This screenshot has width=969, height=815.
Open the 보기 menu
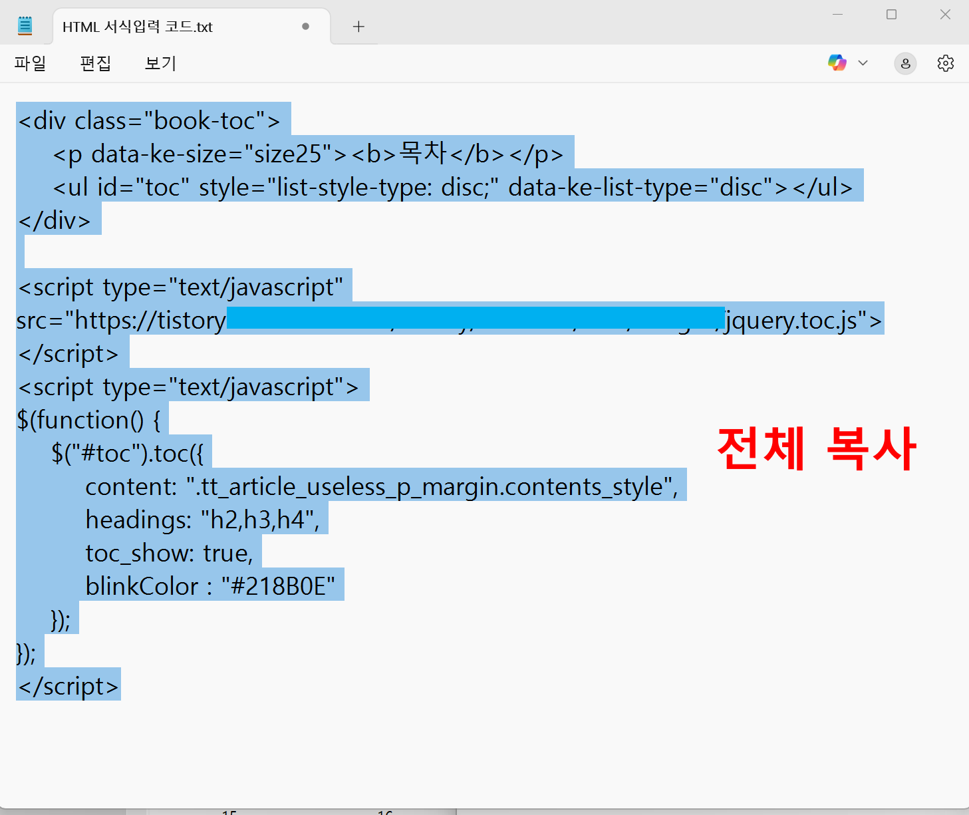coord(161,63)
